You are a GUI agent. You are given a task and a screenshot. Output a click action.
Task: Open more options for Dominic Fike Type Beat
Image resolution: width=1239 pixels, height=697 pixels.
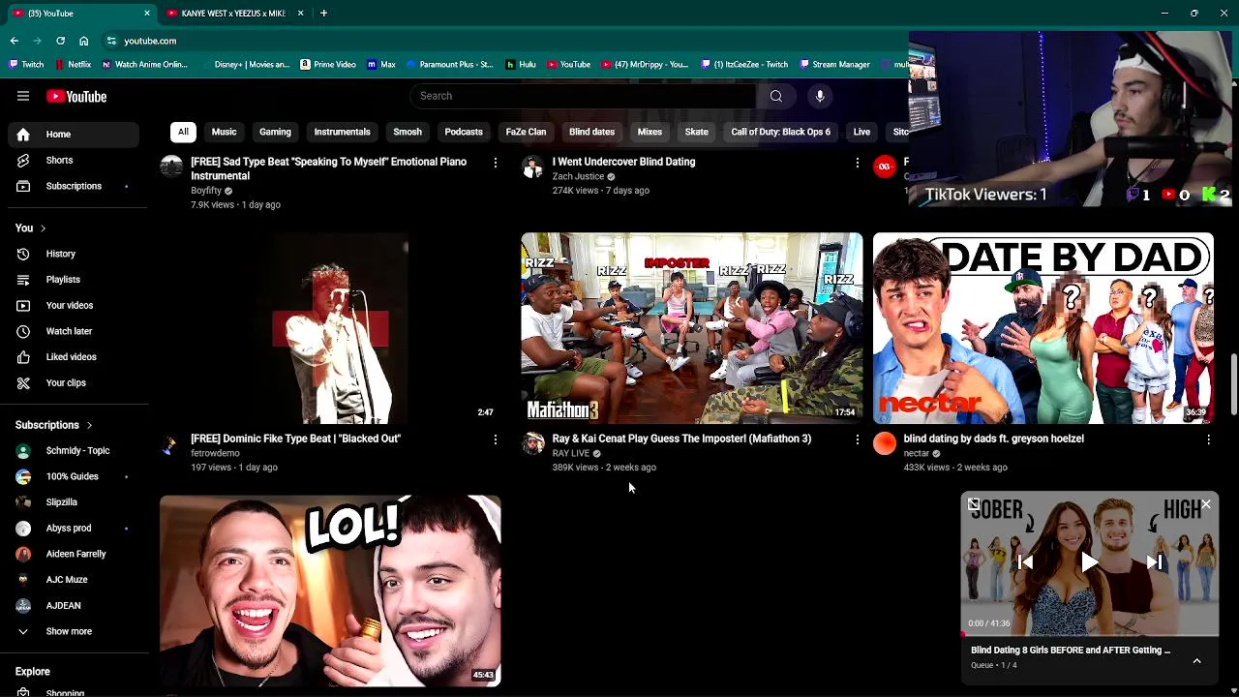[x=495, y=439]
